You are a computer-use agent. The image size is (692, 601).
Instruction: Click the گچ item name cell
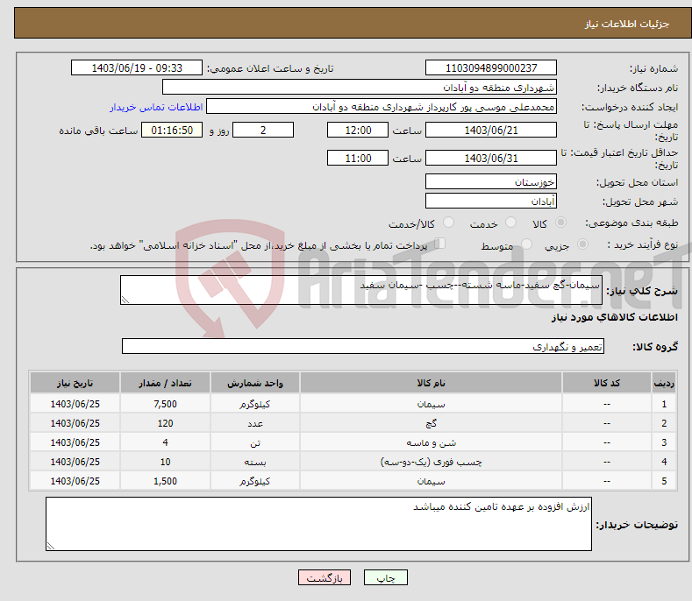431,423
